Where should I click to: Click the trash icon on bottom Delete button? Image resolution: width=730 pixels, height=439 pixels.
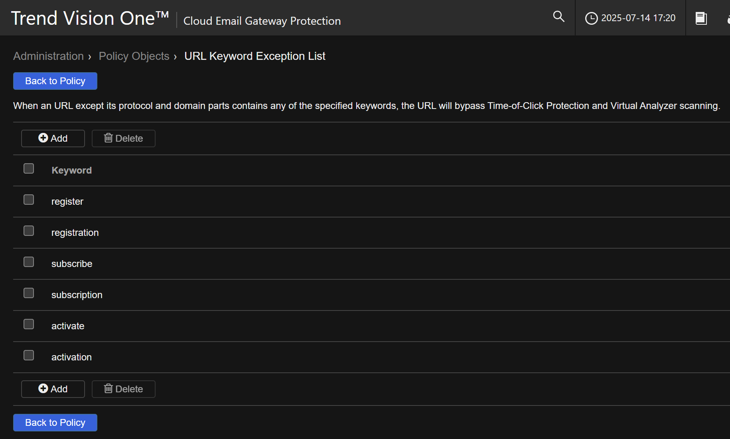[x=108, y=388]
